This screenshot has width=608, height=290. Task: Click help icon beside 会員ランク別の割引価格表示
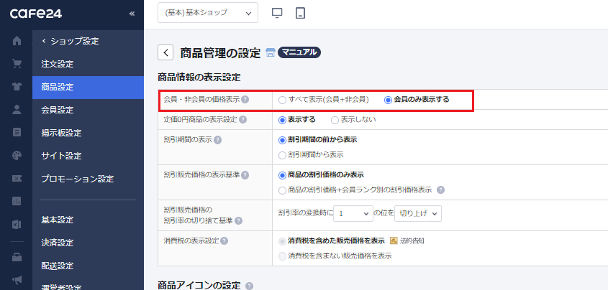pyautogui.click(x=440, y=190)
